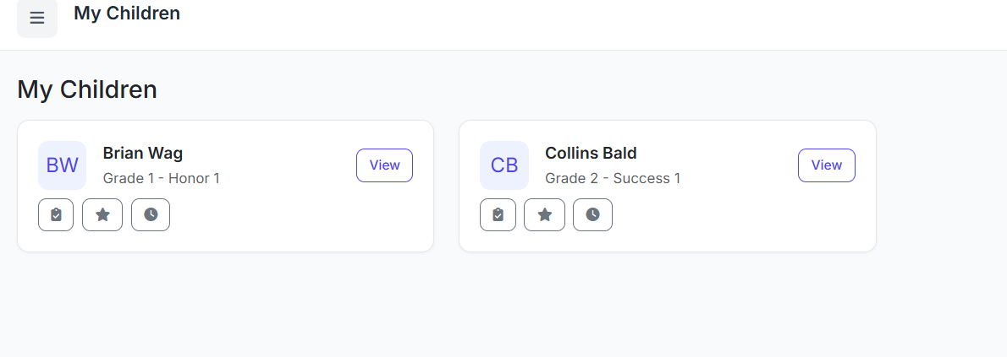
Task: Click the CB avatar initials
Action: pyautogui.click(x=504, y=165)
